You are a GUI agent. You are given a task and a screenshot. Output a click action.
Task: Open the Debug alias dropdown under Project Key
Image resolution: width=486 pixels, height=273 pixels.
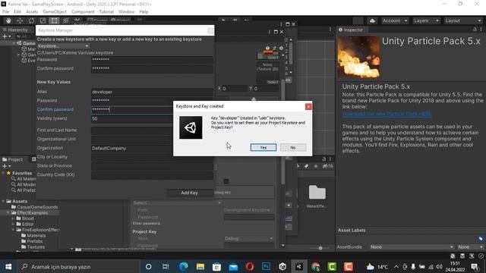[249, 238]
